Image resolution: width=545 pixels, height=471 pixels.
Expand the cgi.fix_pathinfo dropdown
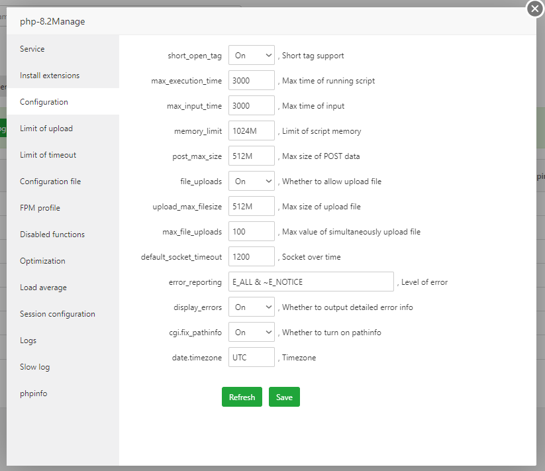pyautogui.click(x=251, y=332)
